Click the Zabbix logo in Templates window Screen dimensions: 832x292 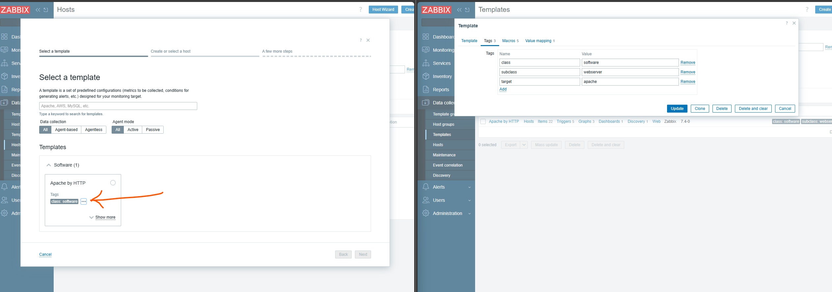[x=436, y=10]
